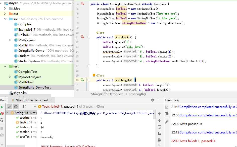Expand more console actions chevron
237x147 pixels.
point(159,145)
